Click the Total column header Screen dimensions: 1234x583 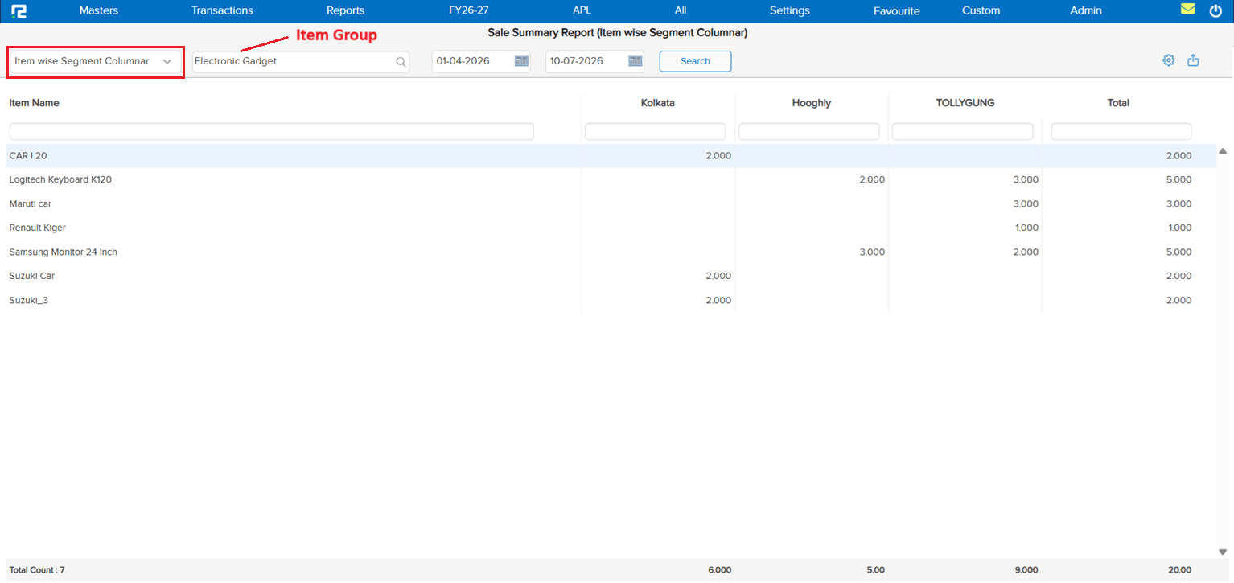[1118, 103]
